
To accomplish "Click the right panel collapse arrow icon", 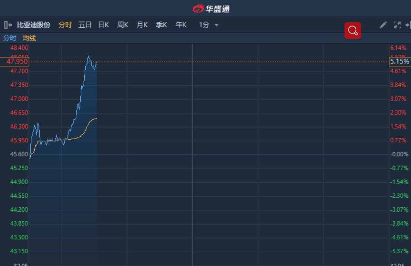I will coord(408,25).
